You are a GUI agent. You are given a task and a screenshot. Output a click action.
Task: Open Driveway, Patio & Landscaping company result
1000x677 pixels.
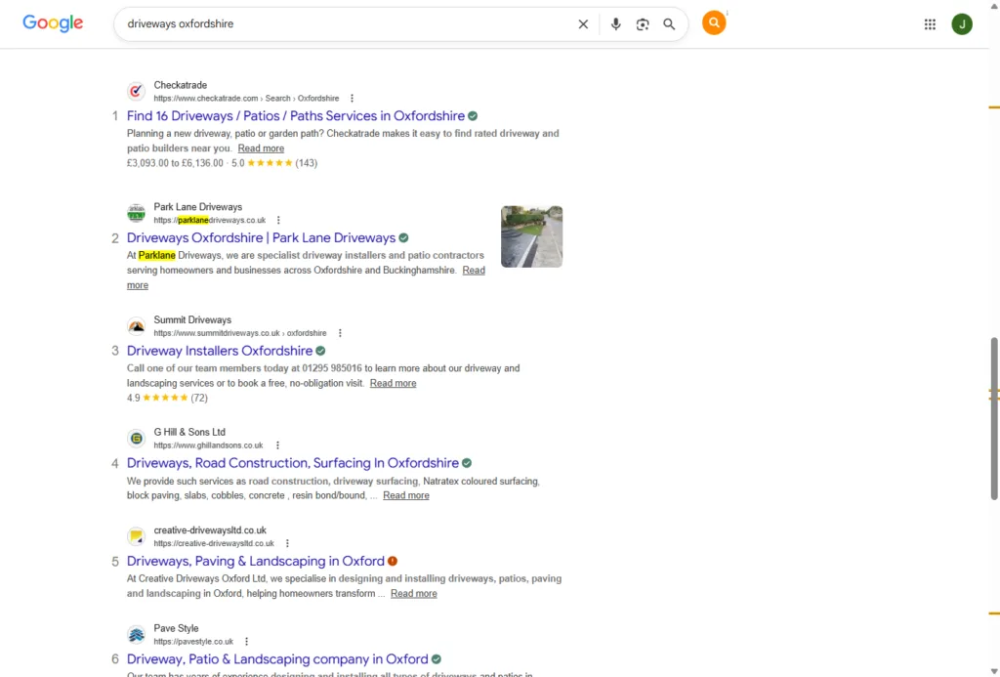(277, 659)
